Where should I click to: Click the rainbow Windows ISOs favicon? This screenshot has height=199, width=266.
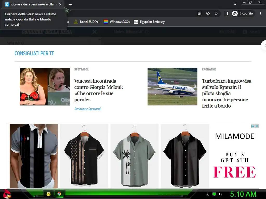click(x=106, y=22)
